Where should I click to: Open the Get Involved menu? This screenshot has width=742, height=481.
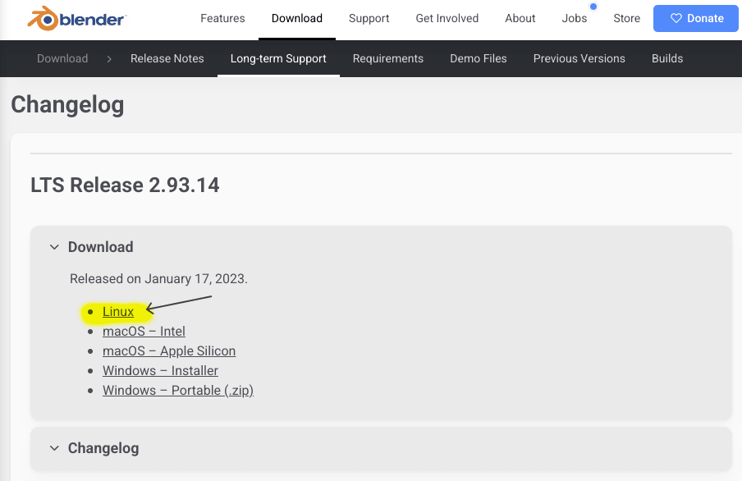(x=447, y=18)
